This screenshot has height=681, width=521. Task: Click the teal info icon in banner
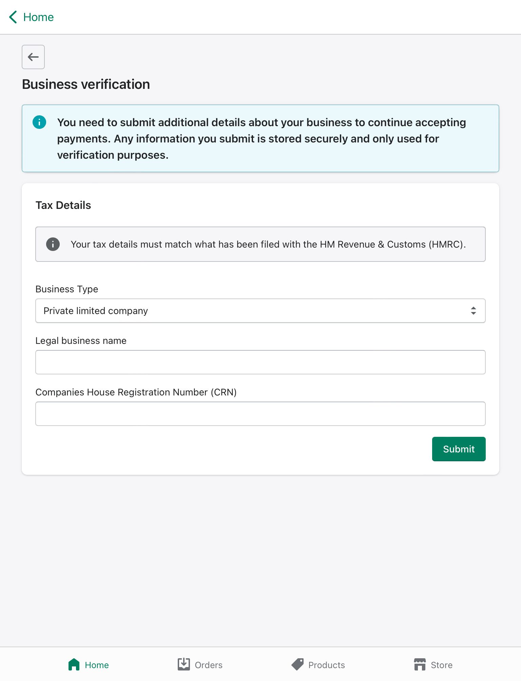point(39,122)
